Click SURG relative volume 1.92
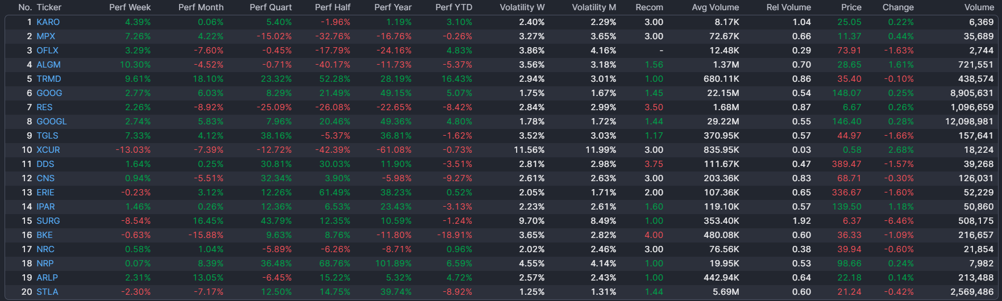The image size is (1002, 301). pyautogui.click(x=802, y=221)
